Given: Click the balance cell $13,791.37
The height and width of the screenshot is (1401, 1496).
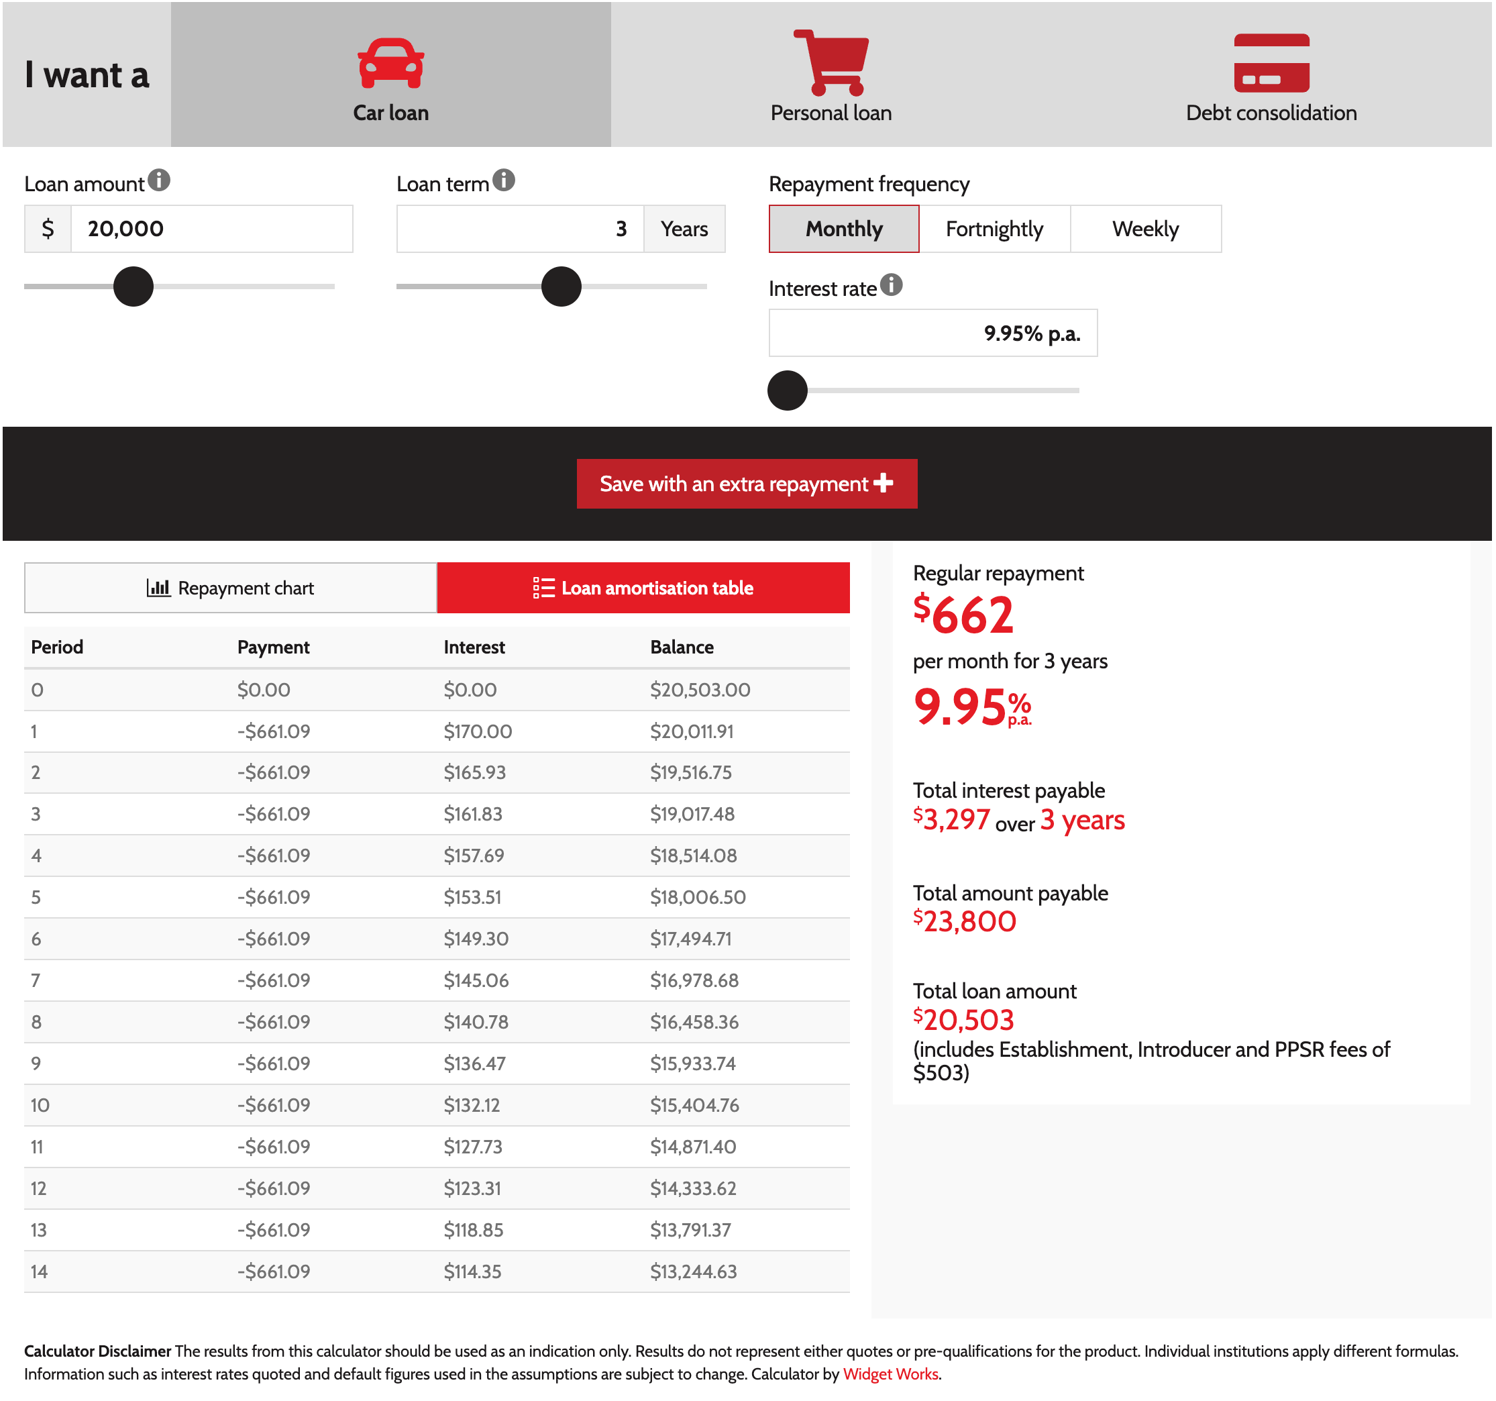Looking at the screenshot, I should pos(691,1229).
